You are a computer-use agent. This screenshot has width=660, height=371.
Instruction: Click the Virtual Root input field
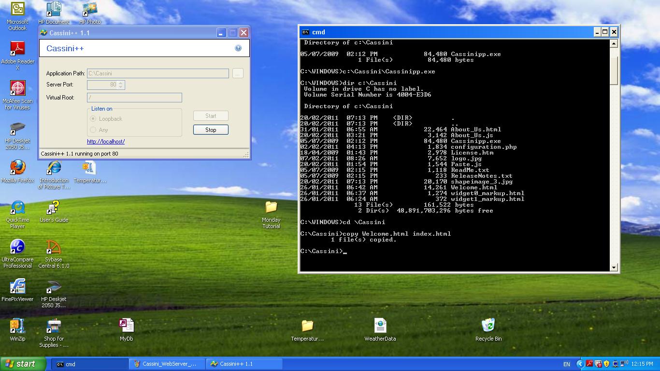coord(134,98)
